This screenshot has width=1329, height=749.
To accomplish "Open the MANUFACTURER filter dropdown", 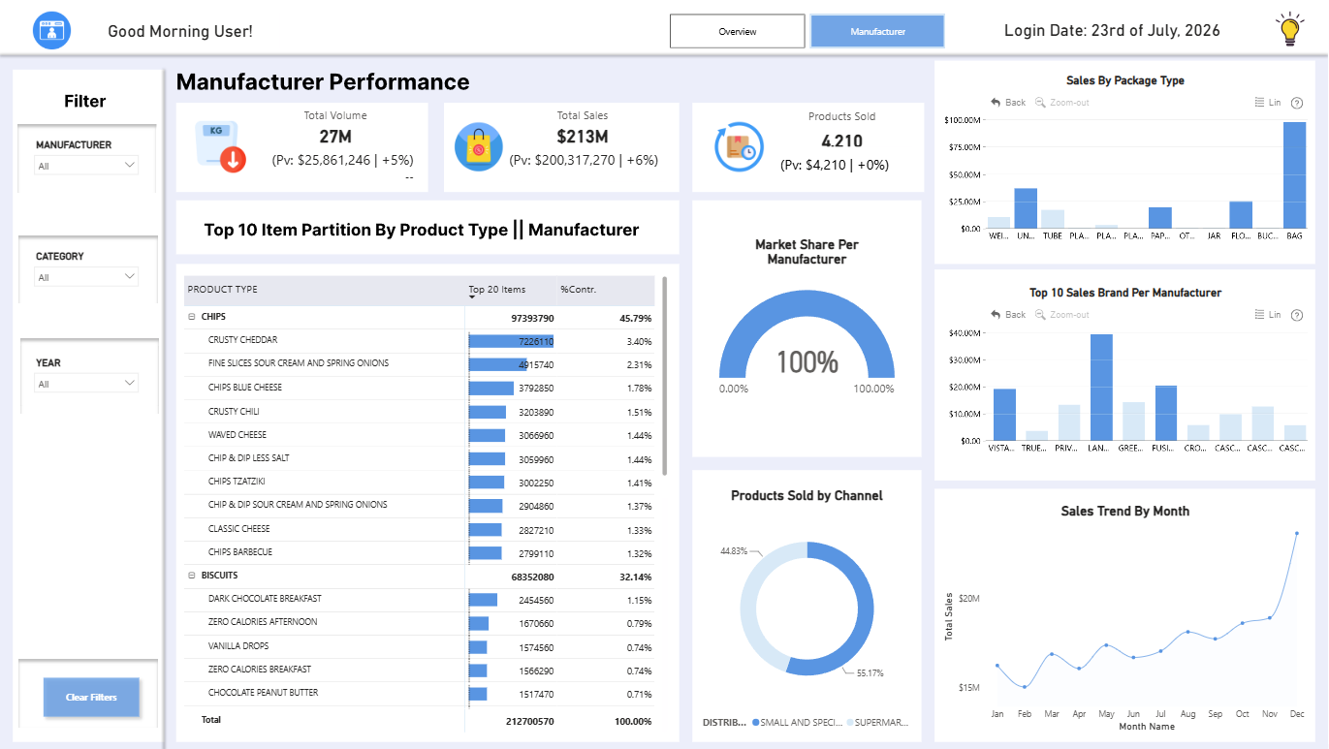I will click(x=87, y=166).
